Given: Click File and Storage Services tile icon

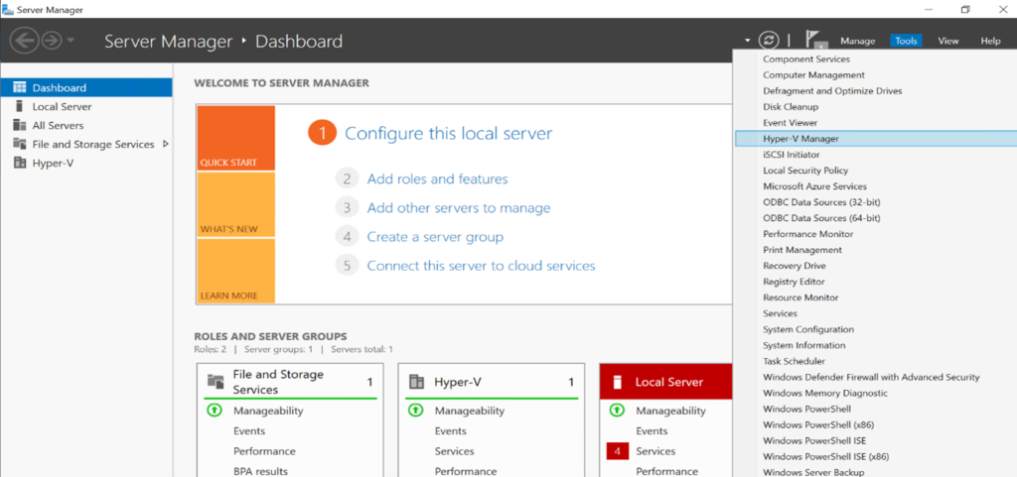Looking at the screenshot, I should point(216,382).
